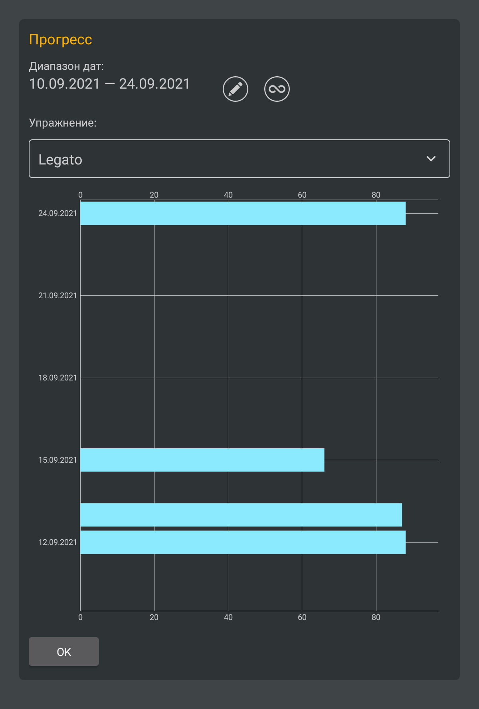Click the date range text 10.09.2021 — 24.09.2021

tap(109, 84)
